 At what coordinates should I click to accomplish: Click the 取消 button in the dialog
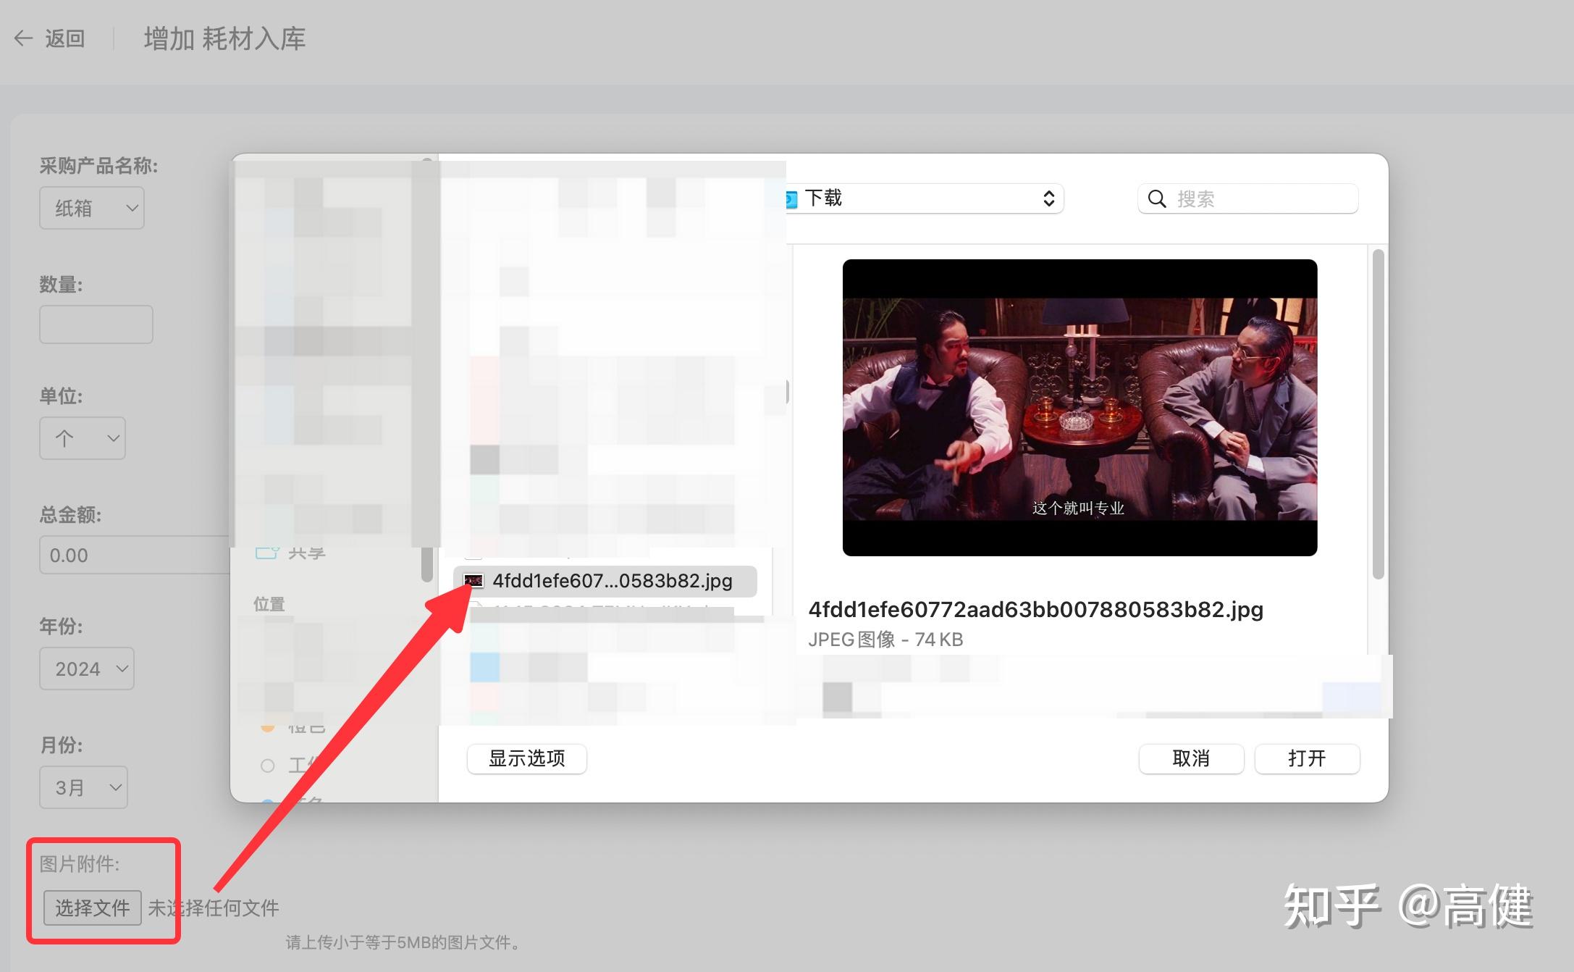tap(1190, 758)
